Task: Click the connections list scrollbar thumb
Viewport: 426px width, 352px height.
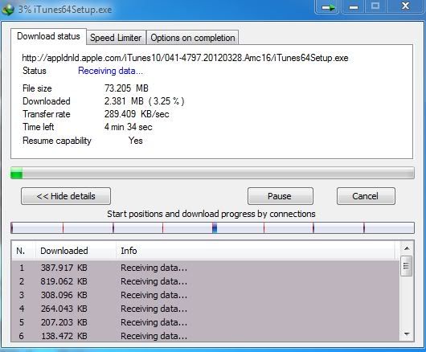Action: pyautogui.click(x=407, y=266)
